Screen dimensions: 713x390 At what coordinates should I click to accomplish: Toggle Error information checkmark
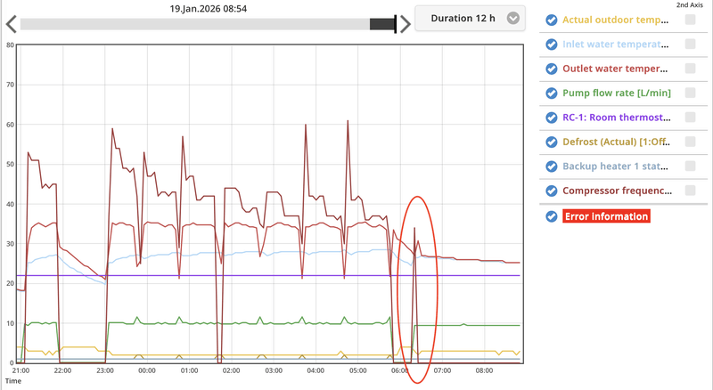(552, 216)
